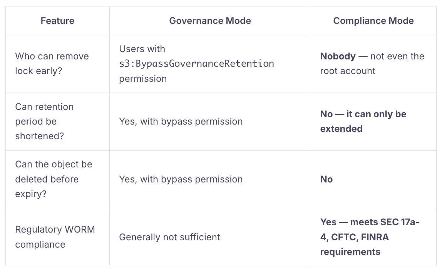This screenshot has height=270, width=442.
Task: Click the bold 'No' in deletion row
Action: (x=326, y=179)
